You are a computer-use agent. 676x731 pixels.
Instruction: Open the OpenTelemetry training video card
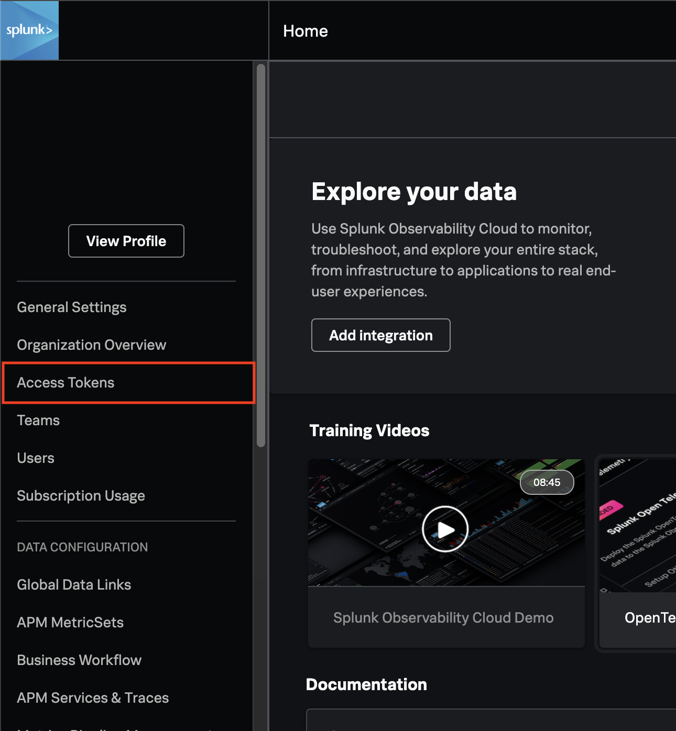coord(637,553)
